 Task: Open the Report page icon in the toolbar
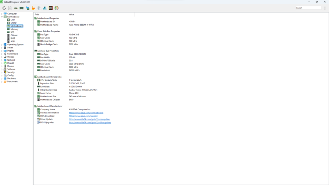click(x=10, y=8)
